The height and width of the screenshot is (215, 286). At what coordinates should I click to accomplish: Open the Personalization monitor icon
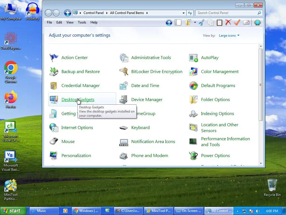(54, 156)
